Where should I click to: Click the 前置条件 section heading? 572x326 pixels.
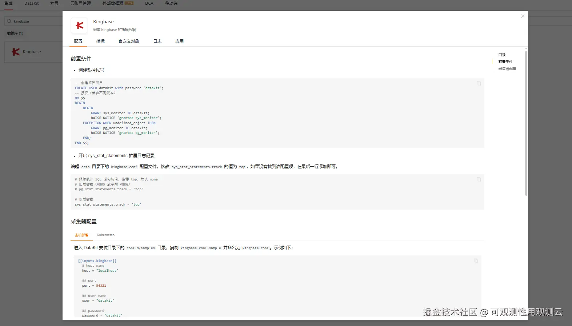(x=81, y=59)
